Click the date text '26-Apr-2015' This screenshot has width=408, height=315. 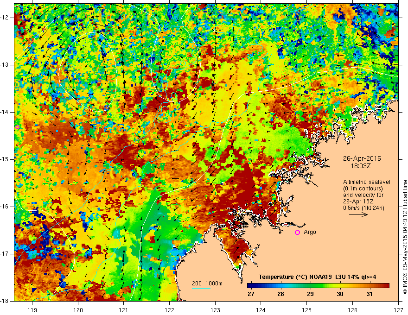(362, 158)
